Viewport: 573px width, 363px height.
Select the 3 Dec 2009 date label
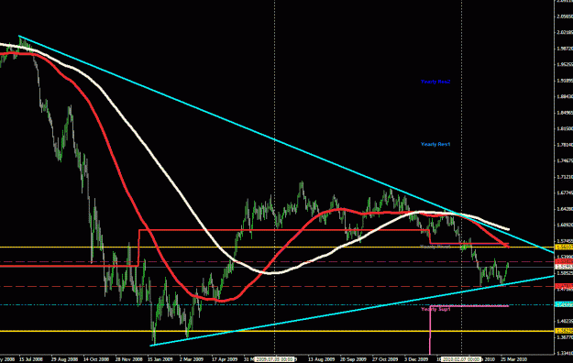416,359
